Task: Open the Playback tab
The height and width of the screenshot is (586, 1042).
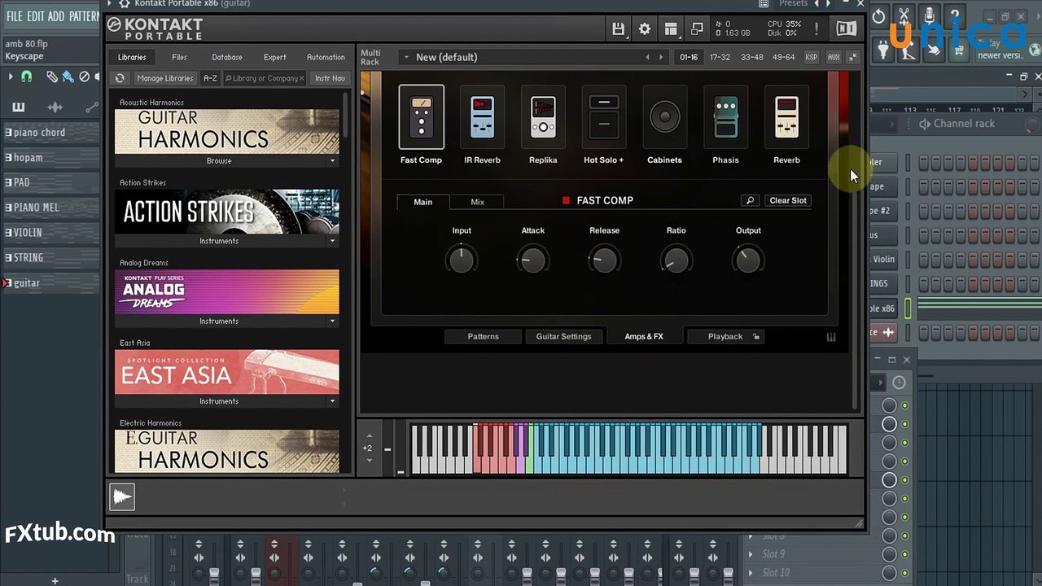Action: pyautogui.click(x=725, y=336)
